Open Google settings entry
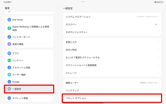Image resolution: width=166 pixels, height=104 pixels. 29,82
